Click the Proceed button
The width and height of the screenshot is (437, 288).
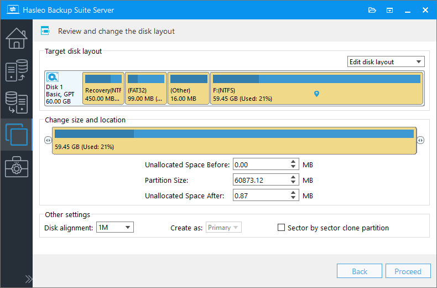pos(408,271)
